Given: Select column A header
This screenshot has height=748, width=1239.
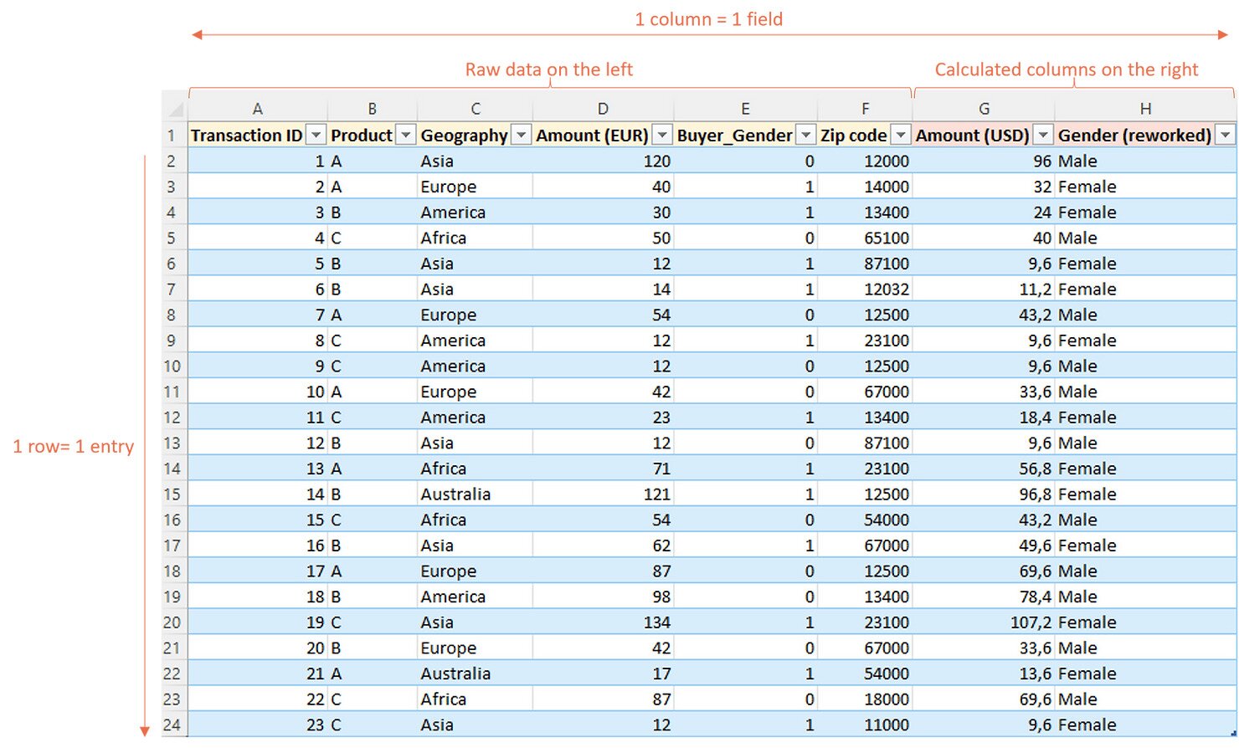Looking at the screenshot, I should click(258, 109).
